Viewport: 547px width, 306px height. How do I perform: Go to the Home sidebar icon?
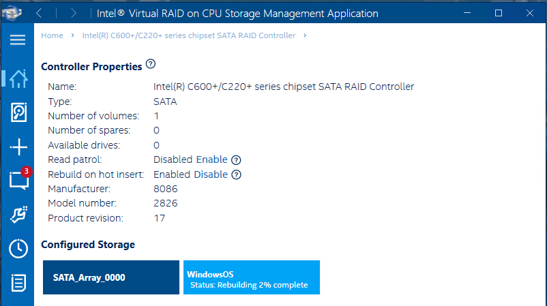[x=18, y=79]
